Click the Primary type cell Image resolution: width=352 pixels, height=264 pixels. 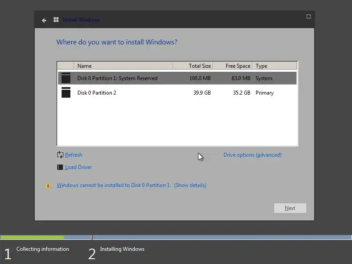point(265,93)
